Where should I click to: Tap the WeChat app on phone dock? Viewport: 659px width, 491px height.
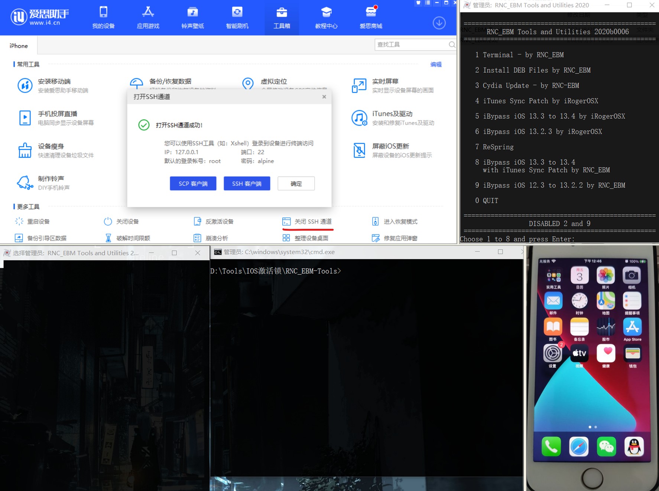(x=606, y=446)
